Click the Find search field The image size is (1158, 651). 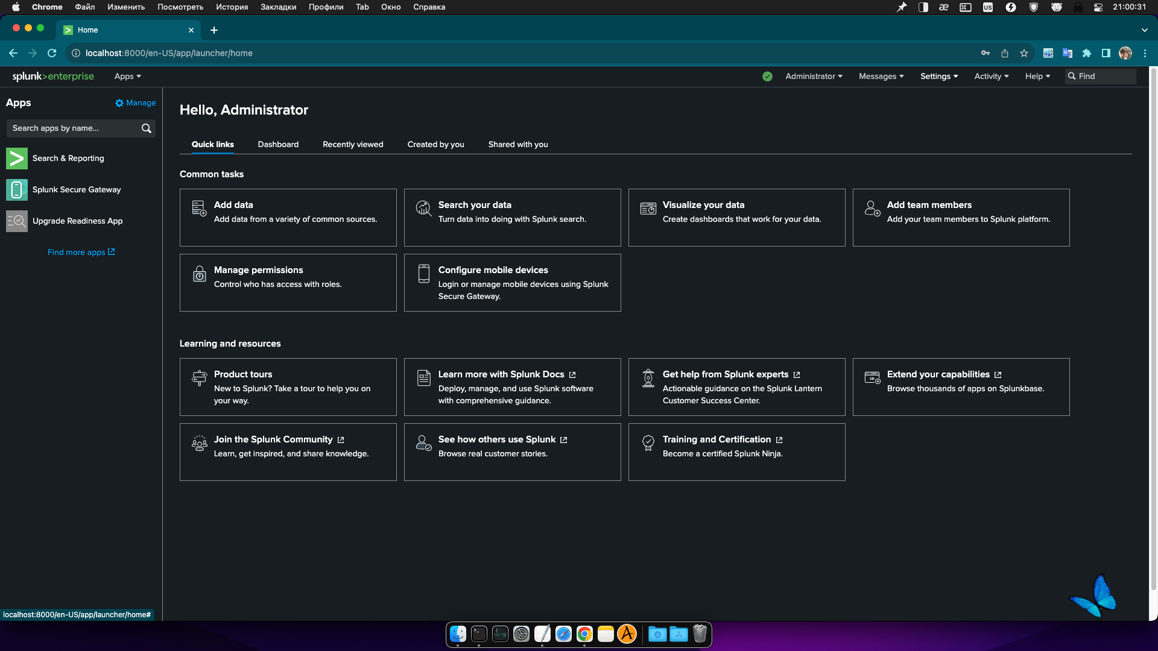tap(1105, 77)
